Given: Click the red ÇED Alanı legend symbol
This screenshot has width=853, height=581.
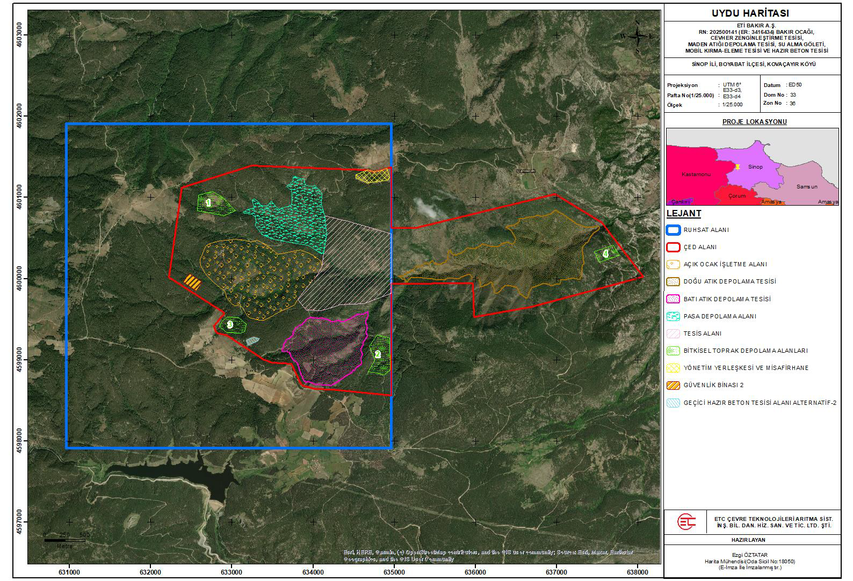Looking at the screenshot, I should [673, 248].
